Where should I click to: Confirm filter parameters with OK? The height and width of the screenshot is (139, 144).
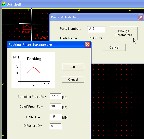click(73, 67)
